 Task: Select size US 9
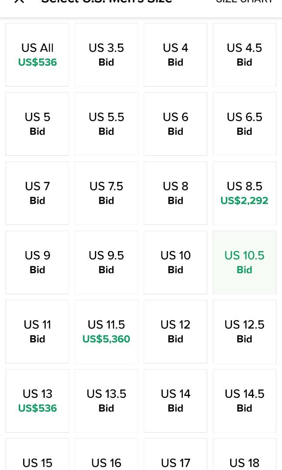[x=37, y=262]
